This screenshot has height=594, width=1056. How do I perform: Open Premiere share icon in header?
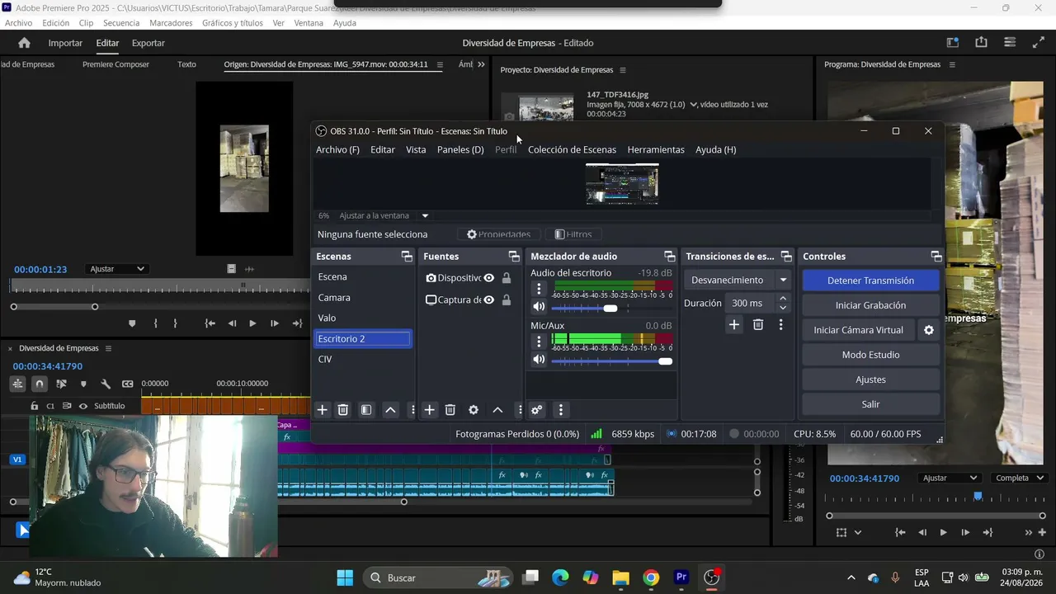click(981, 43)
